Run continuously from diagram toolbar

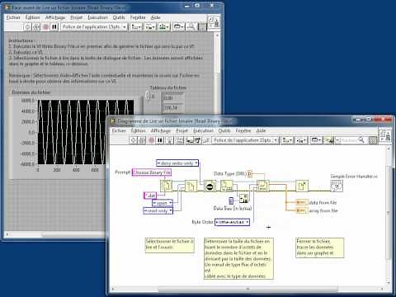pyautogui.click(x=142, y=140)
